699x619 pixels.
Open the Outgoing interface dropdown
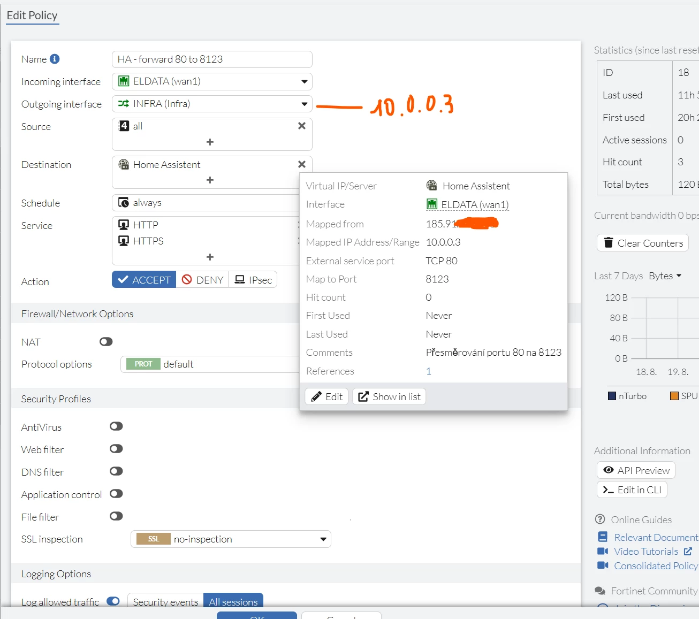[x=212, y=104]
